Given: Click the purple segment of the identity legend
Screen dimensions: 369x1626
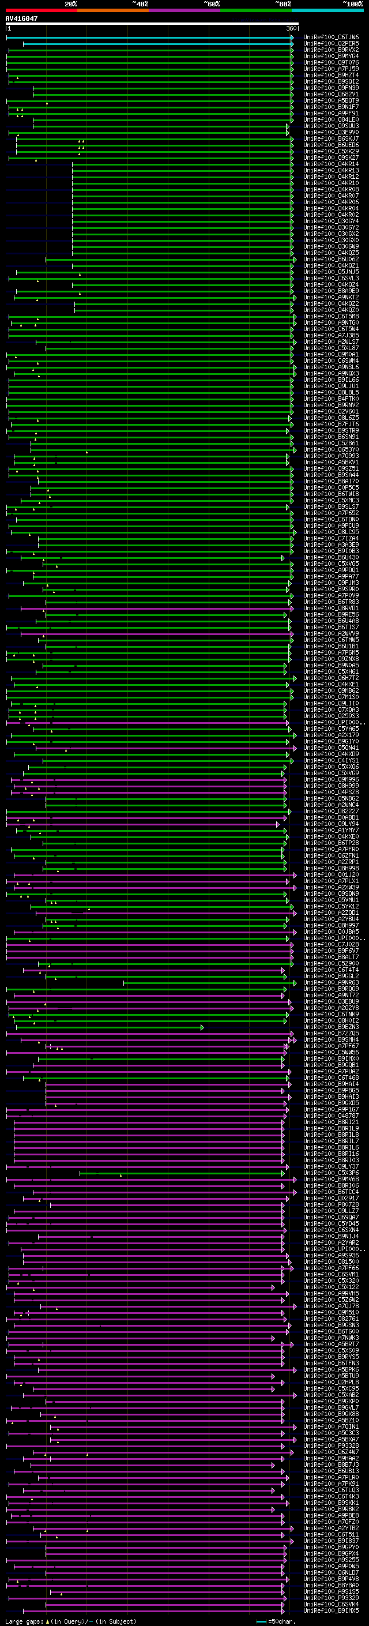Looking at the screenshot, I should [x=184, y=10].
